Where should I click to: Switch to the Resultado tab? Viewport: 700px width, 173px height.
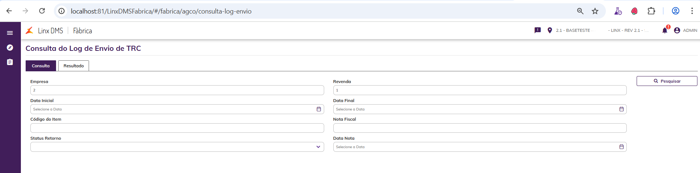(74, 66)
